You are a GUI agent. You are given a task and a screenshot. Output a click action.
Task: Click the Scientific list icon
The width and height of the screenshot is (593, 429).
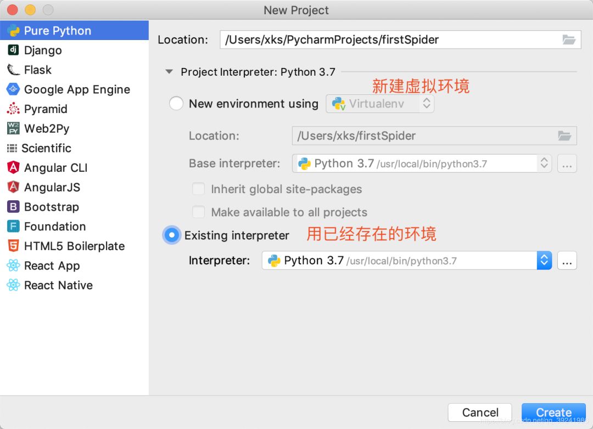coord(12,148)
